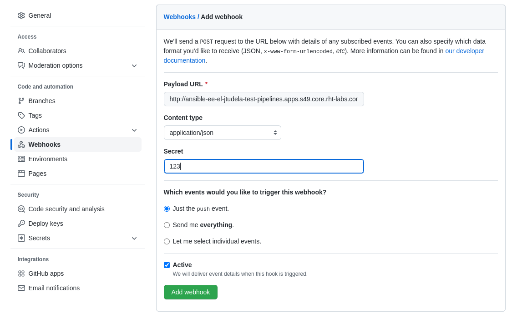
Task: Select the Tags sidebar icon
Action: click(x=21, y=115)
